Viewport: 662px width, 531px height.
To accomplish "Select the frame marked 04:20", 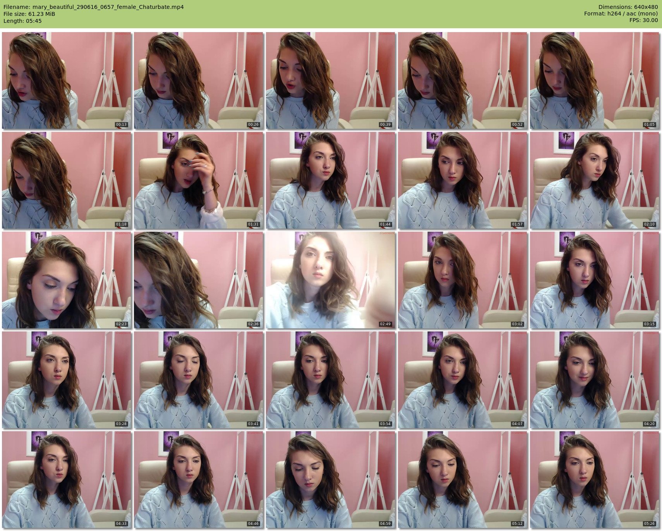I will pos(595,380).
